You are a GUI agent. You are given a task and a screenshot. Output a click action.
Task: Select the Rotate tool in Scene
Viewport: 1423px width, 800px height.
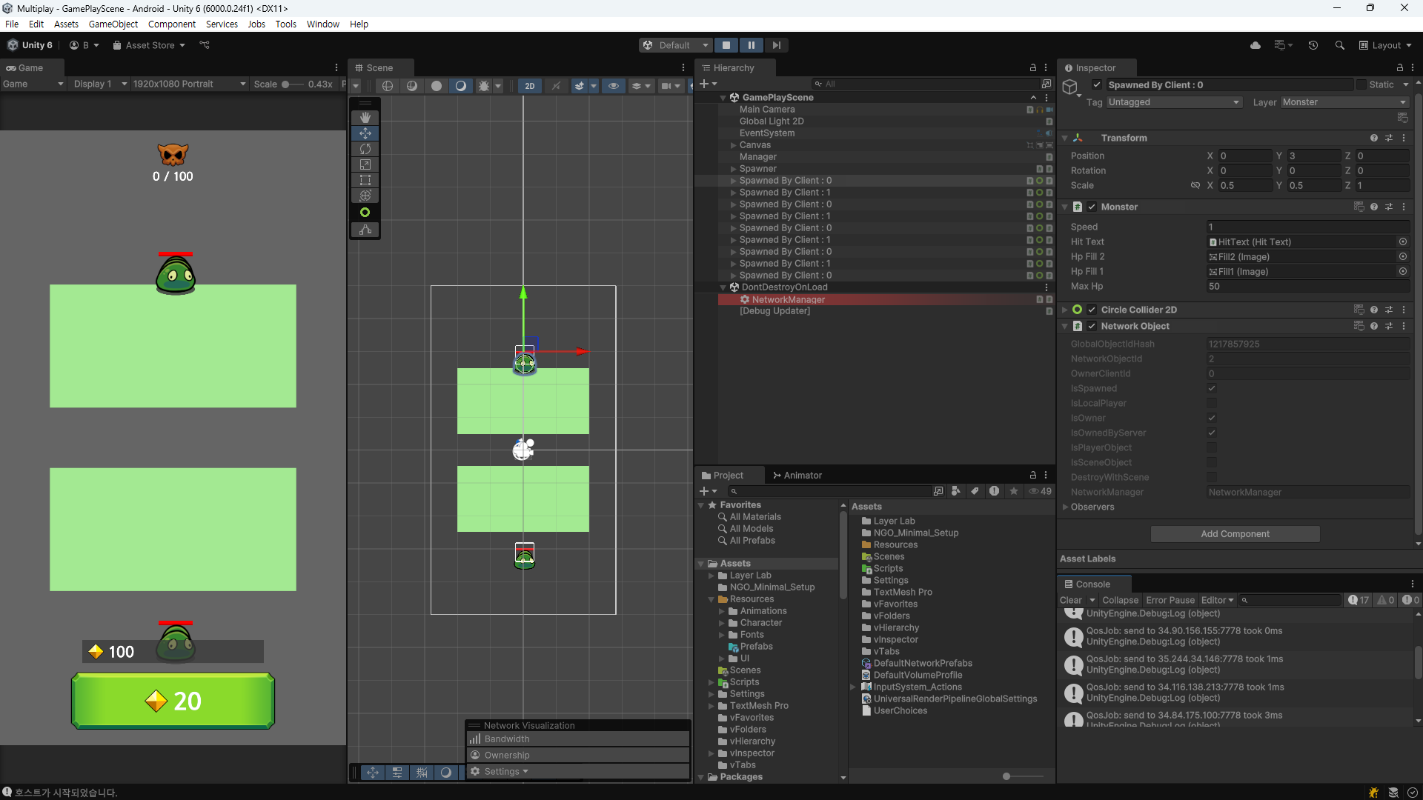365,149
